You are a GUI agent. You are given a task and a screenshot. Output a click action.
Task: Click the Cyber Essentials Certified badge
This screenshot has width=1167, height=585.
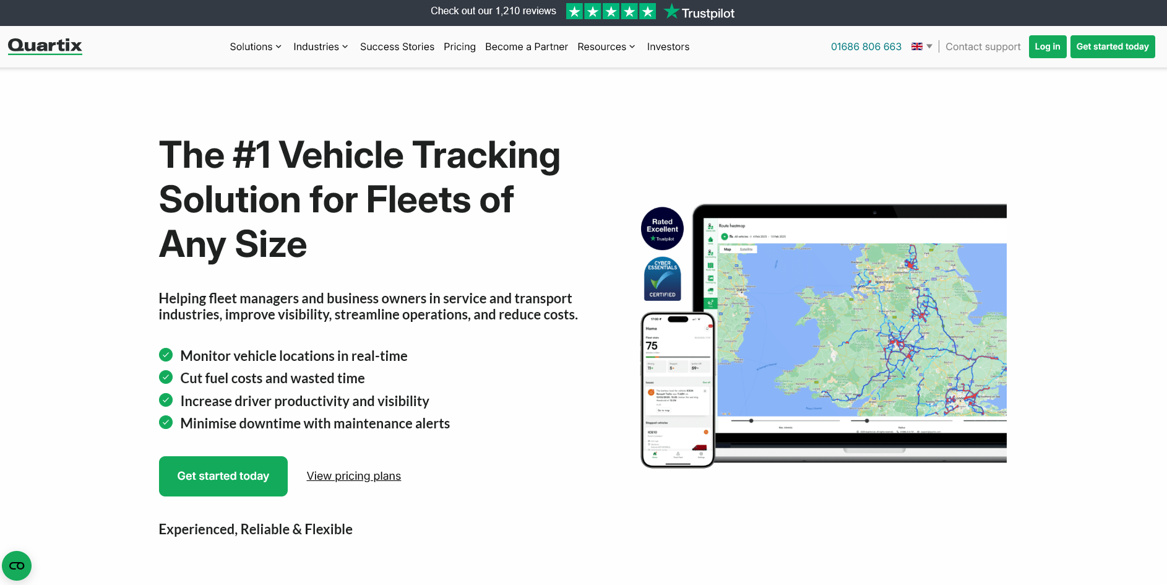662,279
